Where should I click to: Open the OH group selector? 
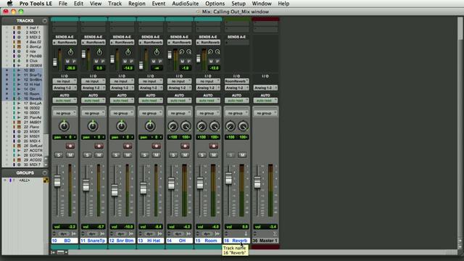(179, 113)
